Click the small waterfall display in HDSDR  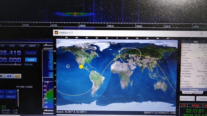[x=48, y=63]
